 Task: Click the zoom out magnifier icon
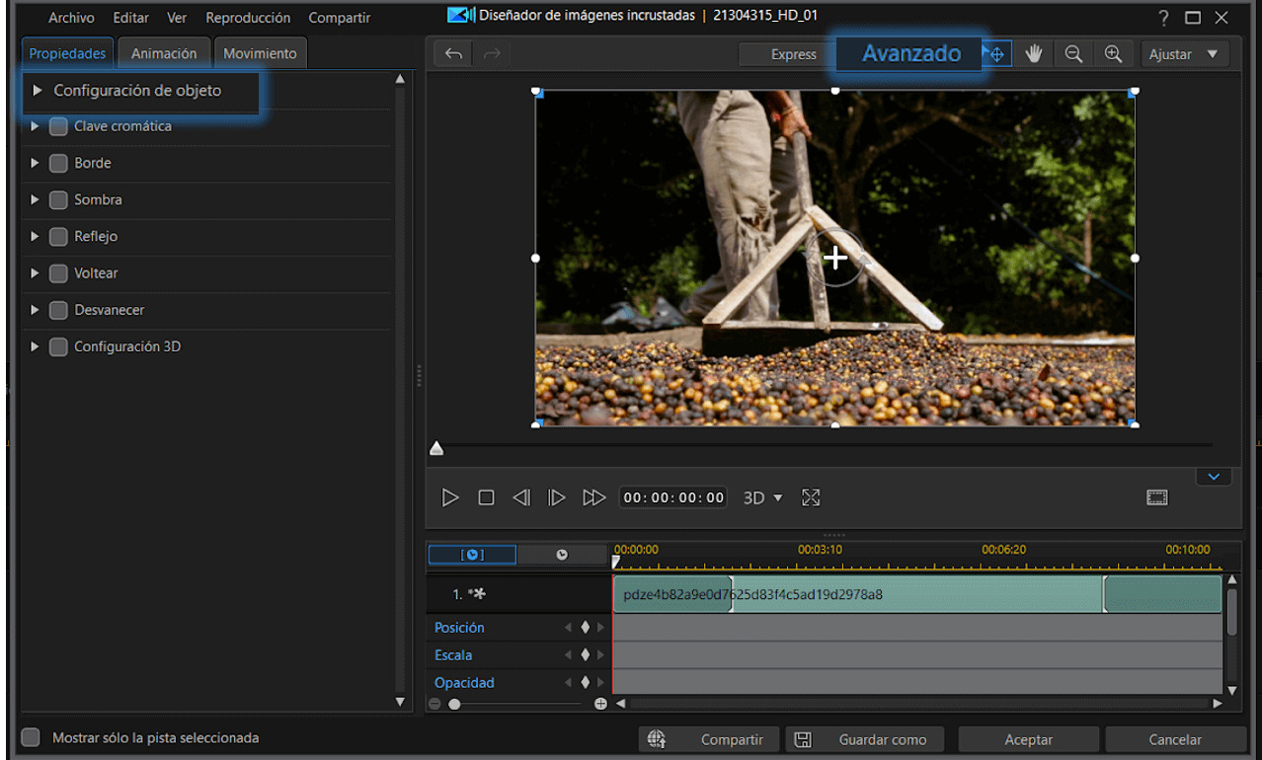click(1073, 54)
